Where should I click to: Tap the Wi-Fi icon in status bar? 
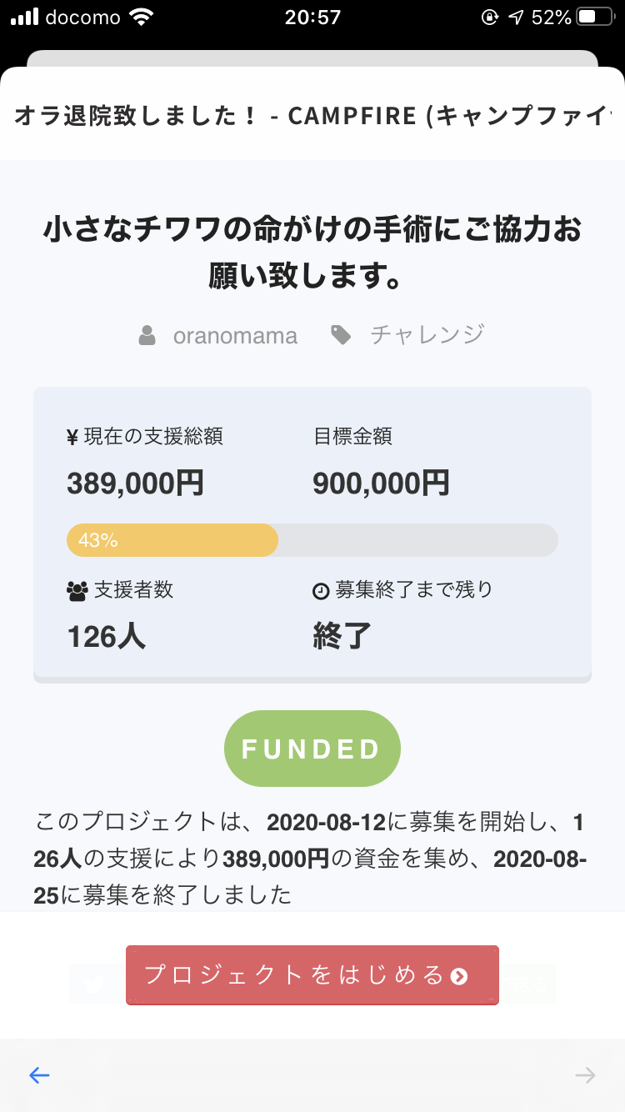click(x=142, y=17)
